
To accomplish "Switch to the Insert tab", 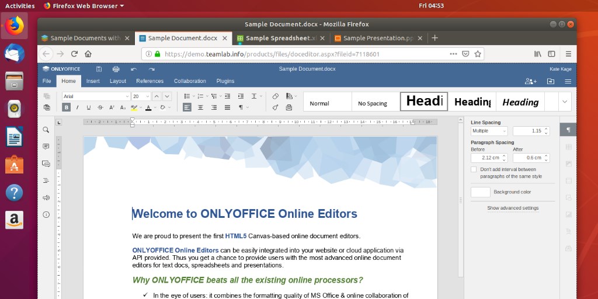I will (x=93, y=81).
